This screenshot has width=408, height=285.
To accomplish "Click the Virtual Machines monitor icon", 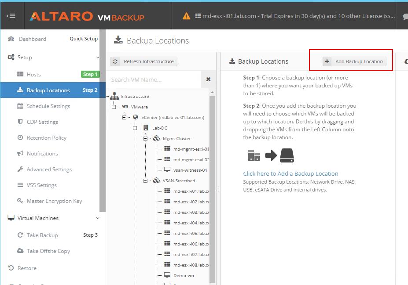I will point(11,218).
